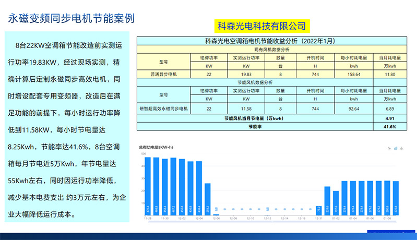This screenshot has height=240, width=417.
Task: Click the 节能率 row label
Action: point(255,127)
